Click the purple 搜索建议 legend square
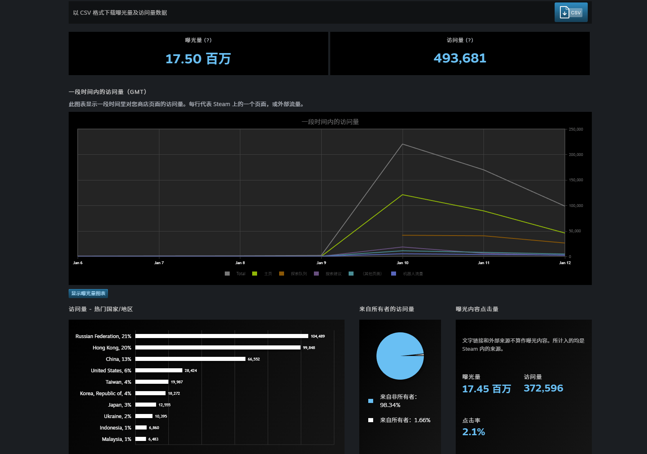Screen dimensions: 647x454 [x=316, y=274]
